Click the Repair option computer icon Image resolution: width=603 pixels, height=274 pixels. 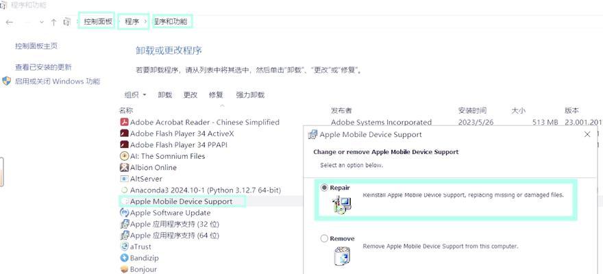coord(342,204)
